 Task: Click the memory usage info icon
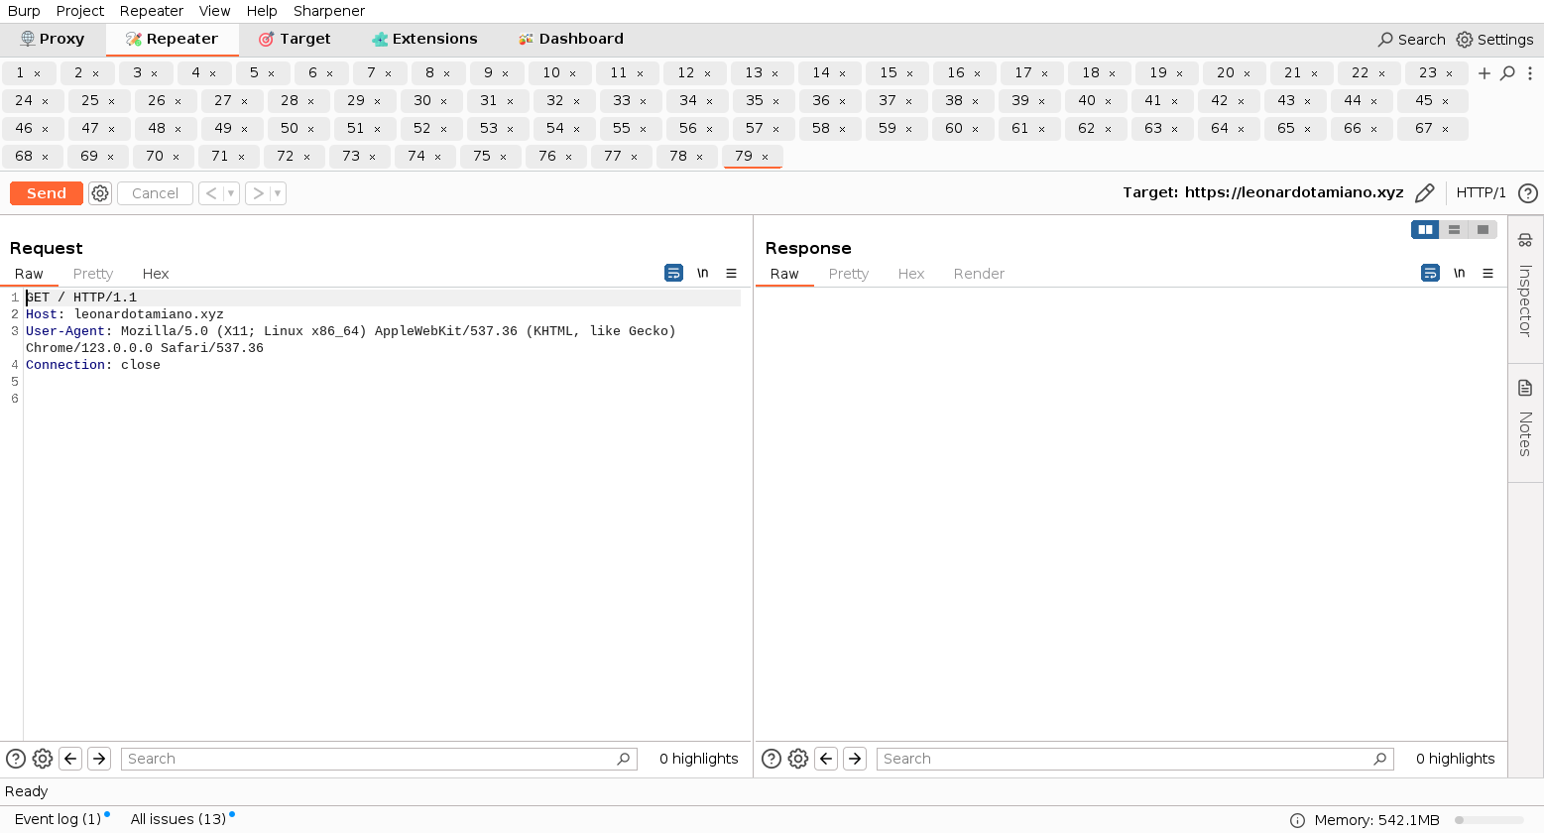pos(1297,820)
